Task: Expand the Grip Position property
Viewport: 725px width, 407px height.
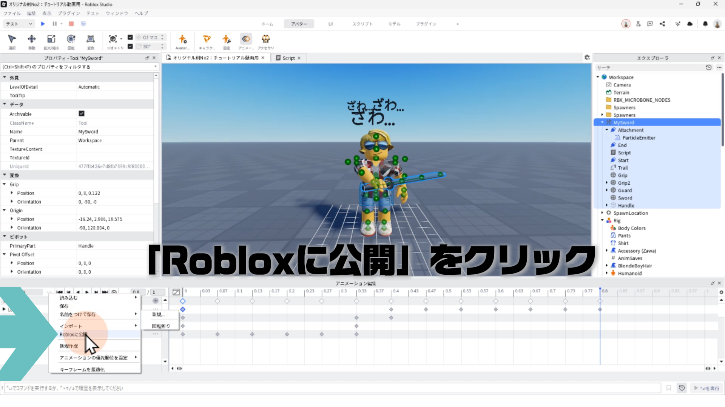Action: click(12, 193)
